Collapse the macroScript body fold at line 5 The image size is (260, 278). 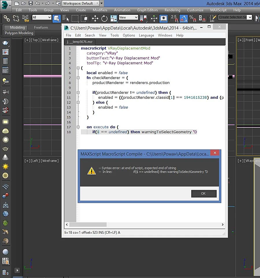78,68
